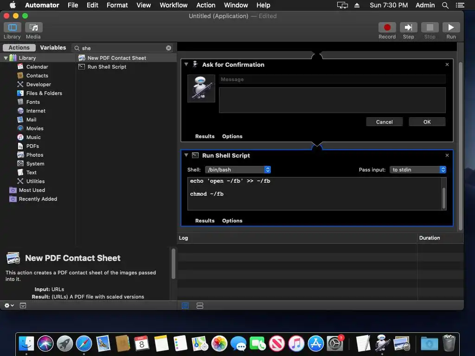The height and width of the screenshot is (356, 475).
Task: Click the shell script editor scrollbar
Action: (x=444, y=198)
